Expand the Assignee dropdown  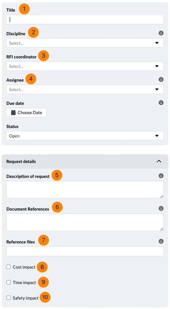click(x=85, y=90)
